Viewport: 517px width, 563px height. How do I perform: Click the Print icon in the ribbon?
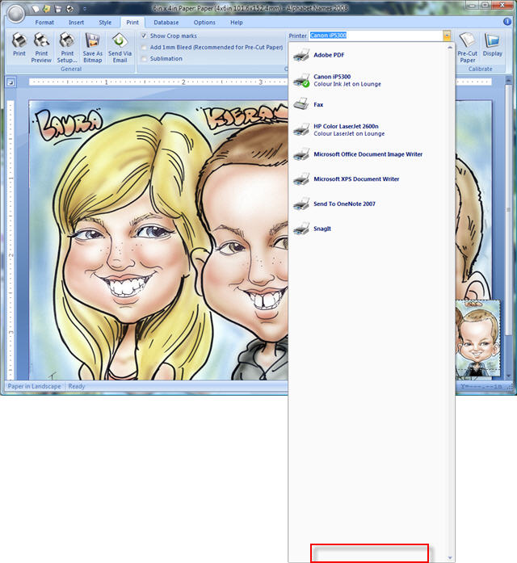click(x=19, y=45)
